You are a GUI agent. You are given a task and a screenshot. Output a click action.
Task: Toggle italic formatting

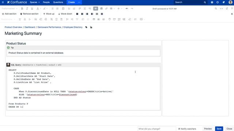(x=27, y=9)
